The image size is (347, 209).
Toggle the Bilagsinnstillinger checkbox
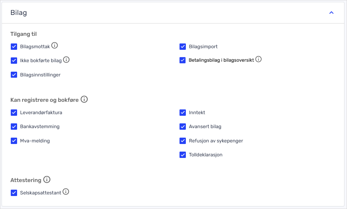(14, 75)
